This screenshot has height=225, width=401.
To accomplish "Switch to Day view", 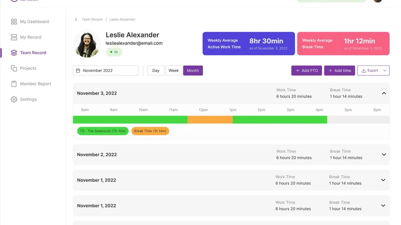I will point(156,70).
